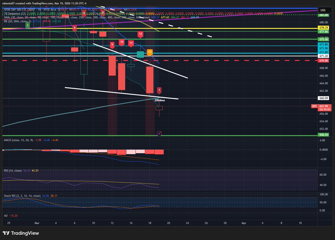This screenshot has width=335, height=240.
Task: Select the white 660.09 price label
Action: [323, 98]
